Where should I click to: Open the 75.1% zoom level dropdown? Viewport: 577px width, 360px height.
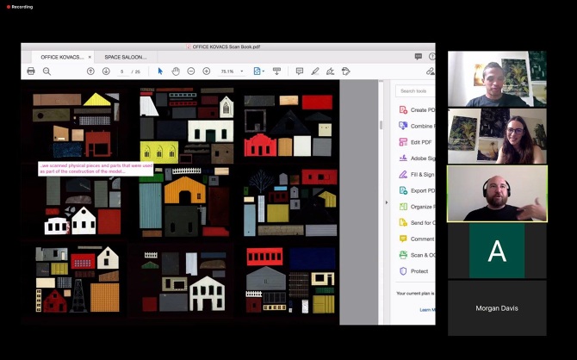coord(231,71)
